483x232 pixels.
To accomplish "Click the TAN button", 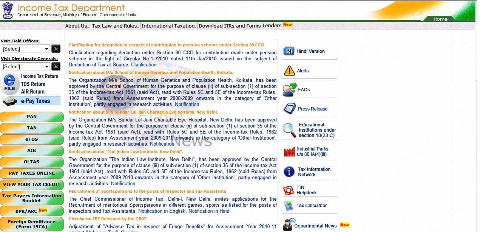I will point(32,128).
